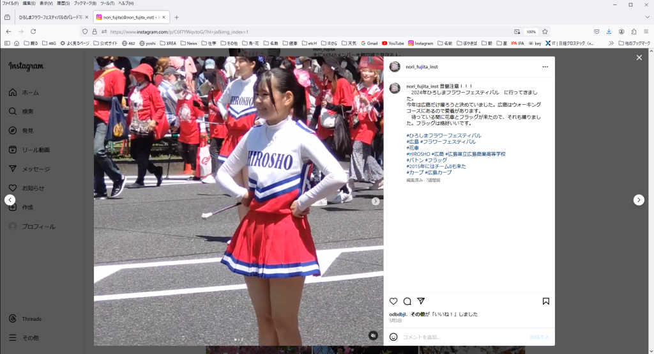The image size is (654, 354).
Task: Share the post via paper plane icon
Action: pyautogui.click(x=421, y=301)
